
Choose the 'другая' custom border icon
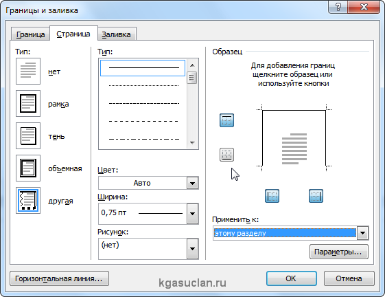[28, 200]
